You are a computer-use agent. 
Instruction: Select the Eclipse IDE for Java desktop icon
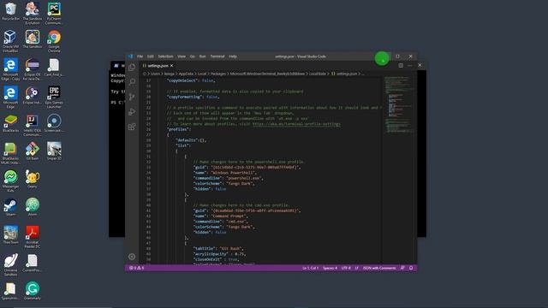[x=33, y=69]
